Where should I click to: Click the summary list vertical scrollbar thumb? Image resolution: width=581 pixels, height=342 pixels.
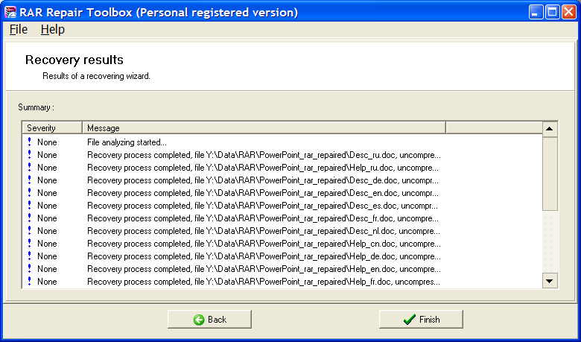tap(550, 173)
